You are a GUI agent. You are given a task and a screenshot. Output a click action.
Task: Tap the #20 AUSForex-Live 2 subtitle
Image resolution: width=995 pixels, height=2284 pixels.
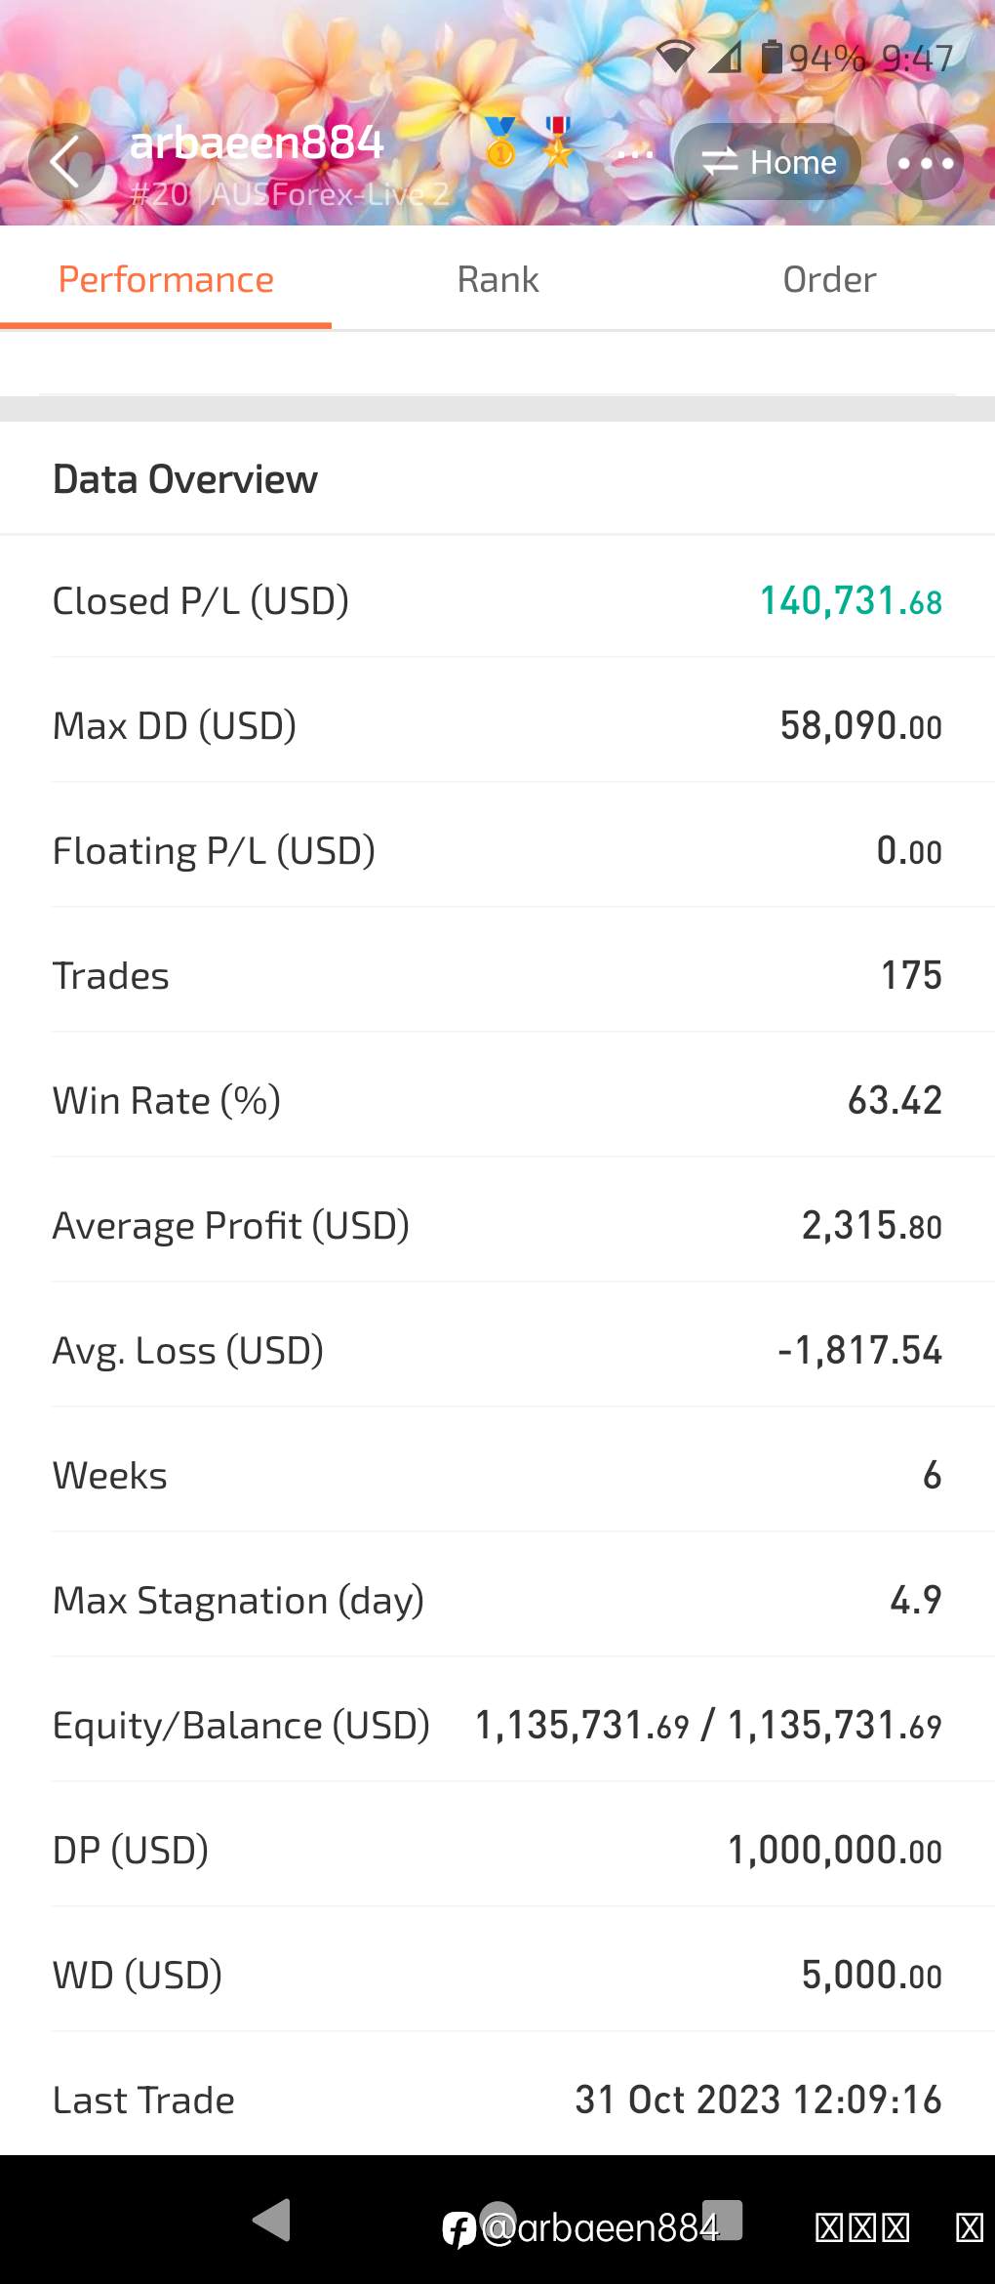point(290,194)
